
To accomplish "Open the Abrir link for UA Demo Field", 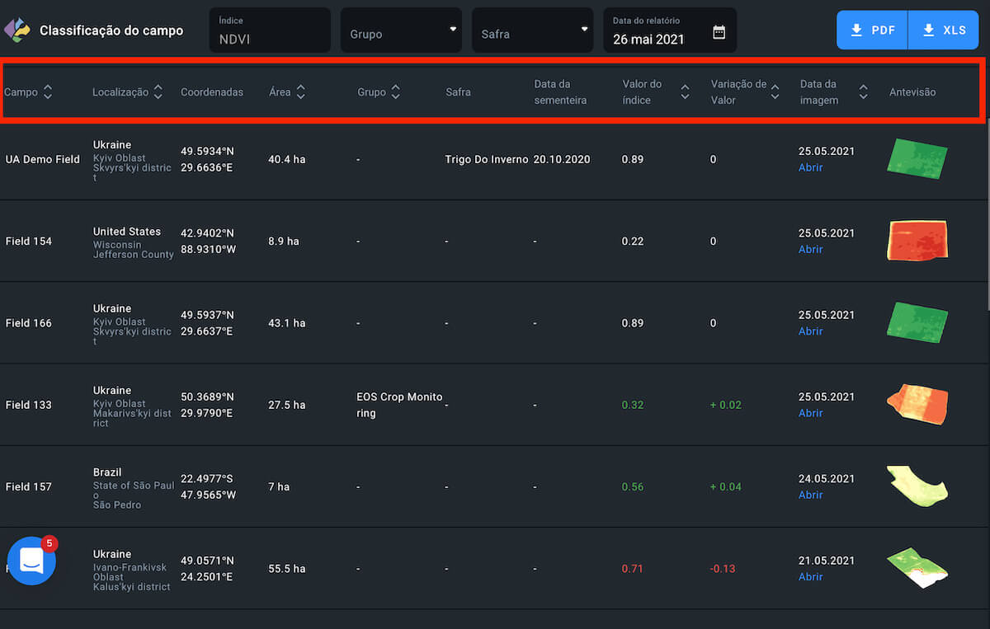I will 810,167.
